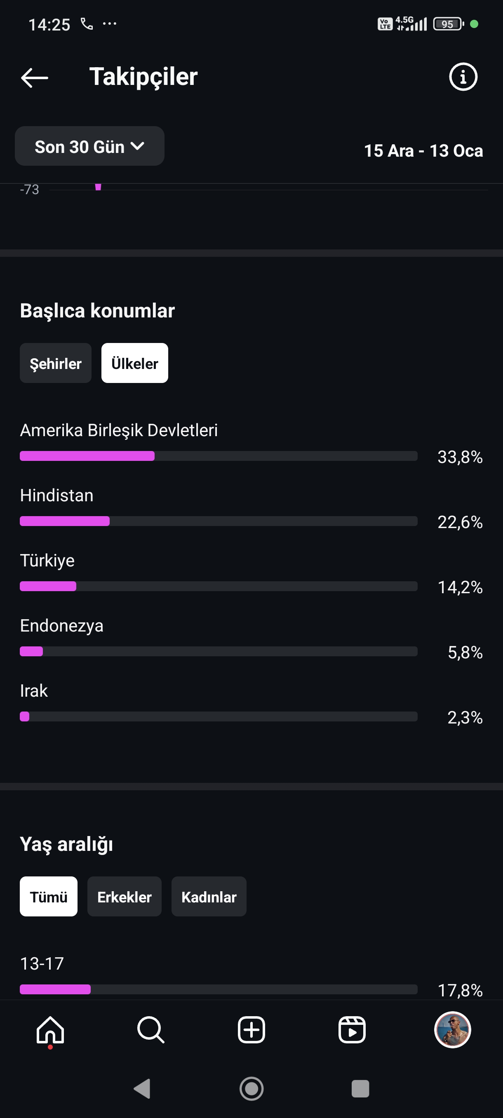Viewport: 503px width, 1118px height.
Task: Tap the create new post plus icon
Action: (x=251, y=1029)
